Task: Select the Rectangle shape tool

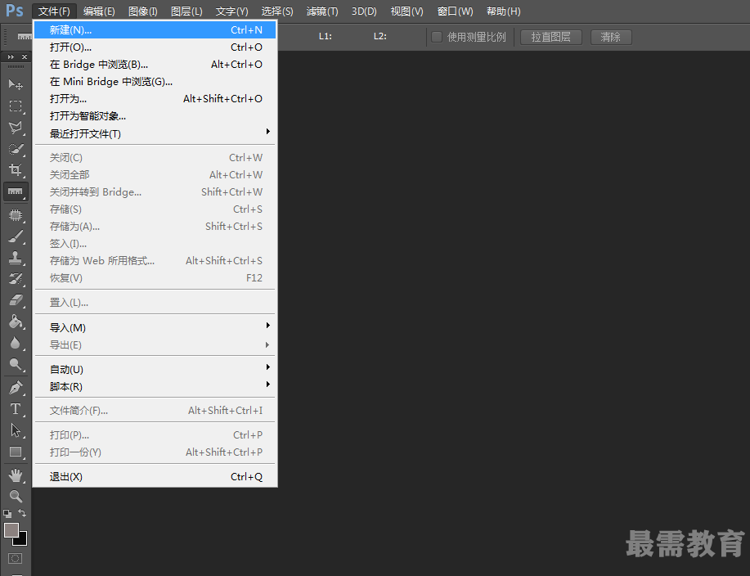Action: point(16,452)
